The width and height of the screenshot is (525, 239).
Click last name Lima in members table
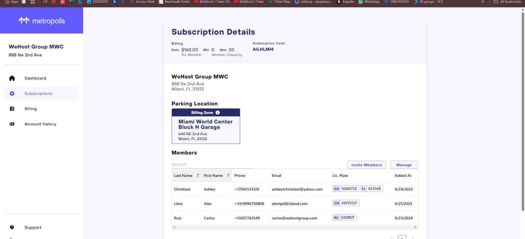[178, 204]
